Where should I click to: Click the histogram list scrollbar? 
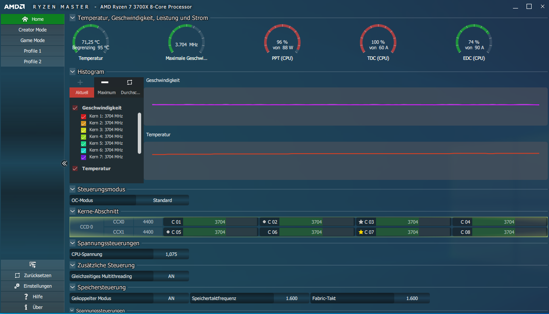tap(139, 133)
